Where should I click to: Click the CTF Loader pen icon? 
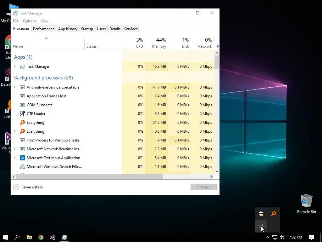point(22,113)
